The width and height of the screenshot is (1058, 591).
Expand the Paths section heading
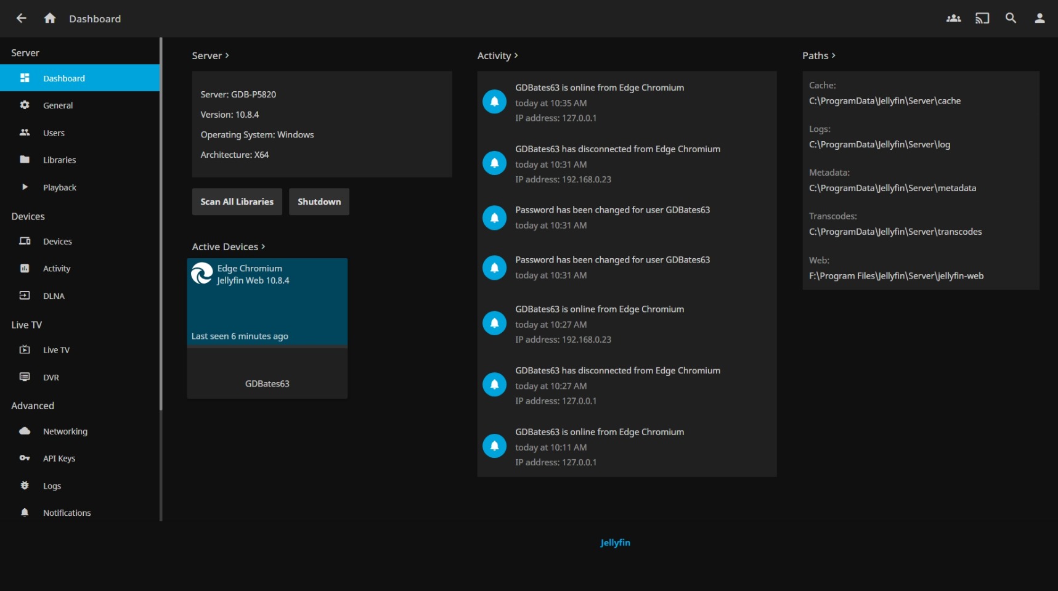(x=818, y=55)
